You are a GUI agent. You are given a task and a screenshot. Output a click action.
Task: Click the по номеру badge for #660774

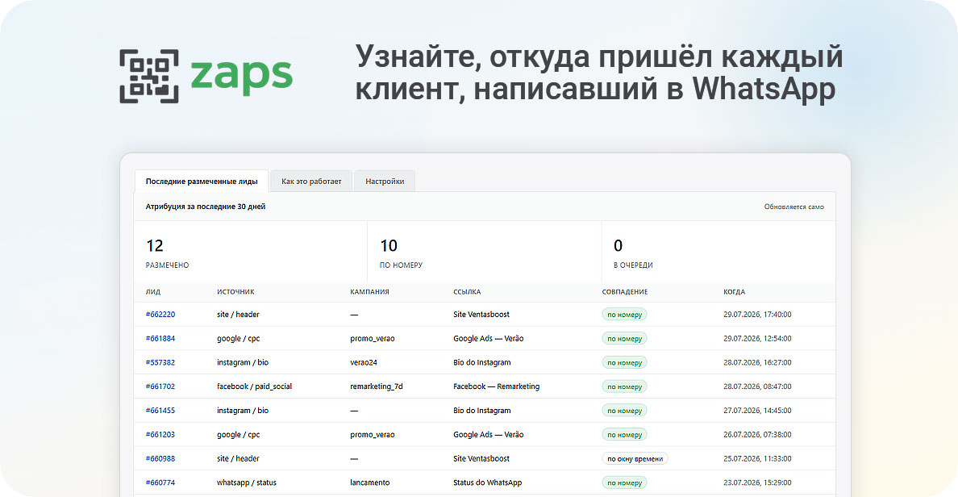click(x=624, y=482)
